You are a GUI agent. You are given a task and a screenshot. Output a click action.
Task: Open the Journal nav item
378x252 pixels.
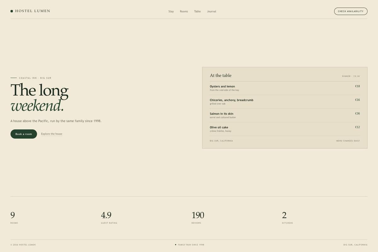(212, 11)
